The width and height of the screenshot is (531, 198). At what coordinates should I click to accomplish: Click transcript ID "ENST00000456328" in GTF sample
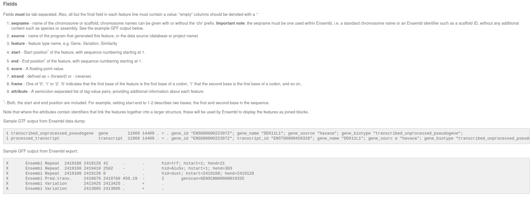click(x=292, y=138)
